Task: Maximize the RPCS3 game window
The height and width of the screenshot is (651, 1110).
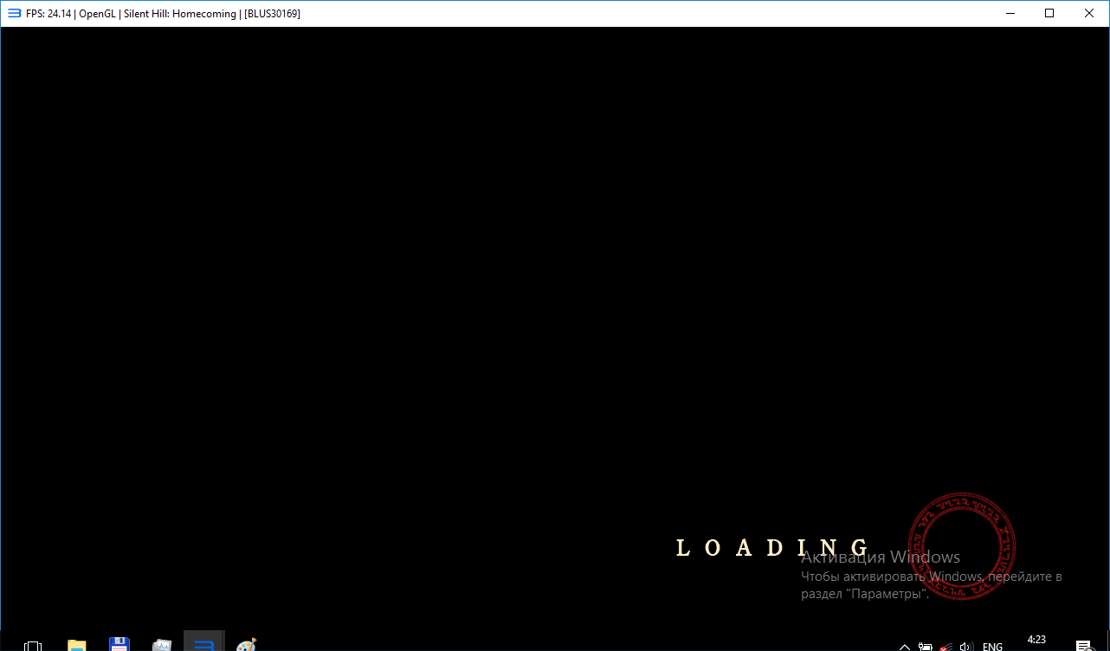Action: 1049,13
